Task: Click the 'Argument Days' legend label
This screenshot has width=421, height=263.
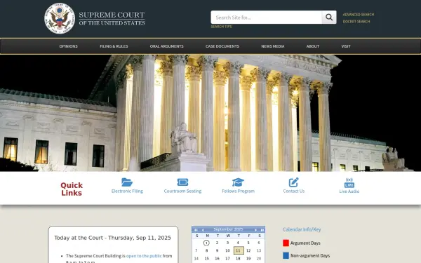Action: click(305, 243)
